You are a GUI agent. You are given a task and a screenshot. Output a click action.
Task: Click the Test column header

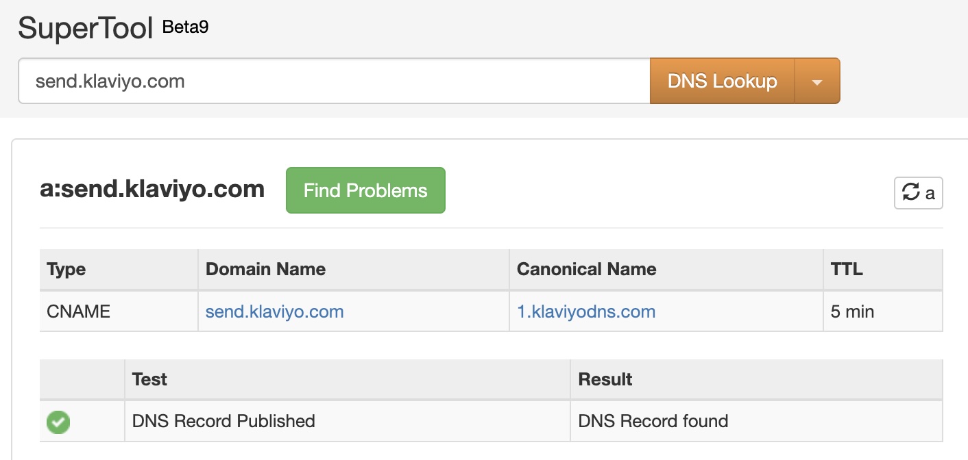[x=149, y=379]
